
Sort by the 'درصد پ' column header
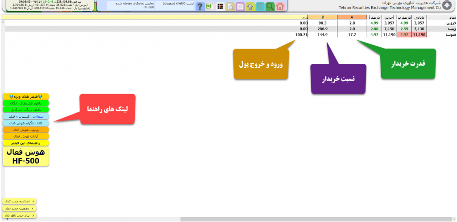click(404, 17)
